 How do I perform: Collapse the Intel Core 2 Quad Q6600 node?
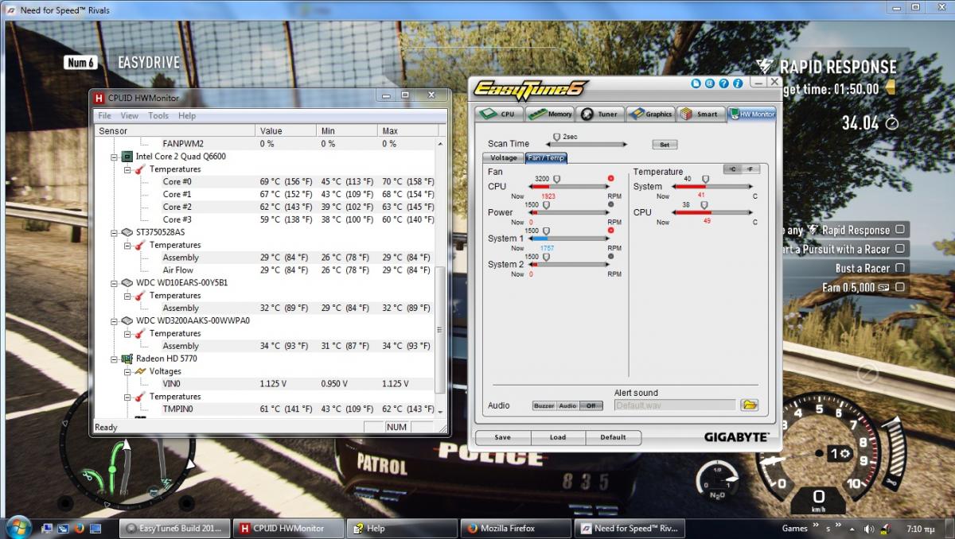(114, 157)
